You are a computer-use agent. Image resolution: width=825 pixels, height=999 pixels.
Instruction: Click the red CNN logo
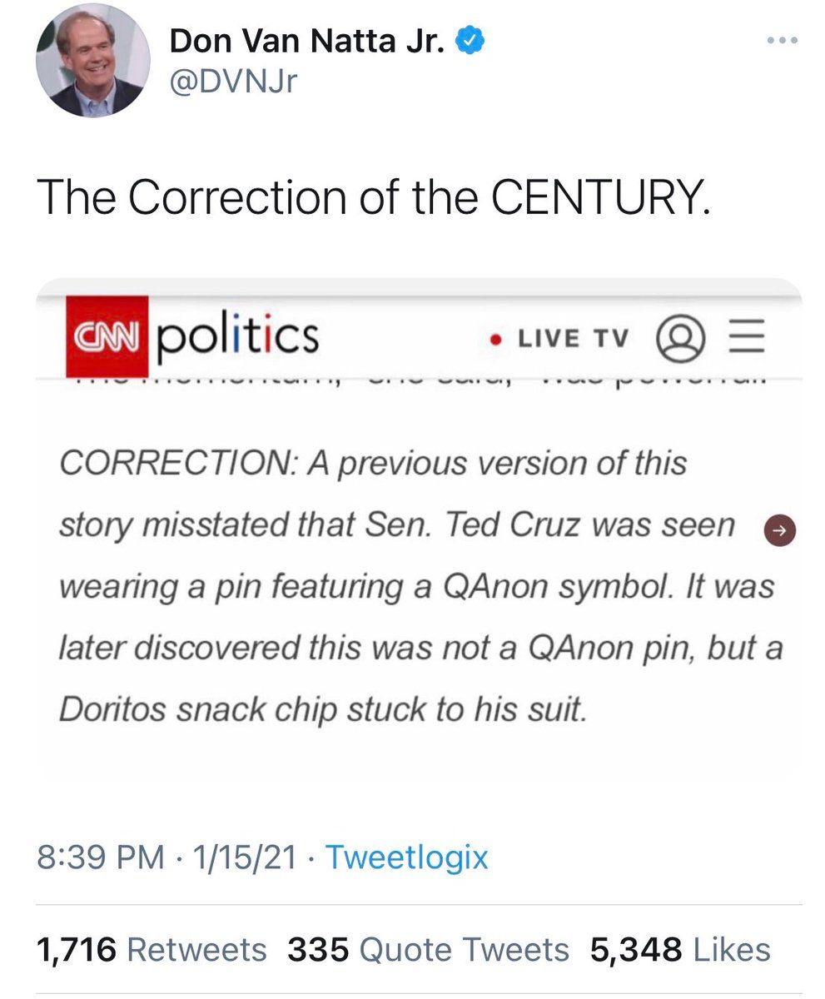107,336
